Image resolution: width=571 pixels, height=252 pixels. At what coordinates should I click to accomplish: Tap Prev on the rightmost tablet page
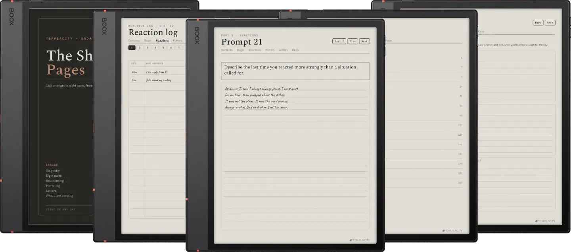point(538,23)
